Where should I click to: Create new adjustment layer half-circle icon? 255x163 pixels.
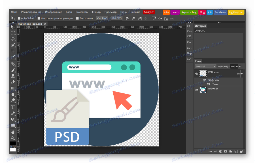220,151
